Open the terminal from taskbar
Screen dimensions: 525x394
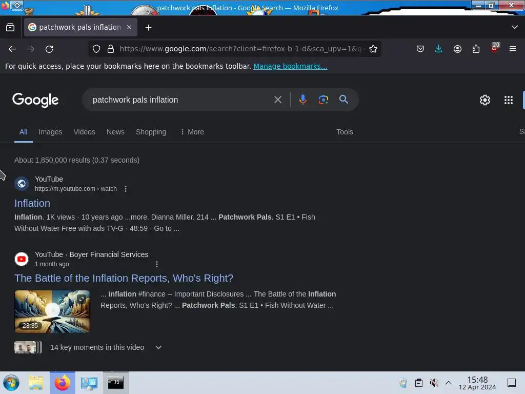(x=115, y=383)
